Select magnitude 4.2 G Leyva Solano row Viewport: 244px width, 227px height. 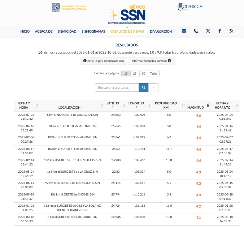199,206
